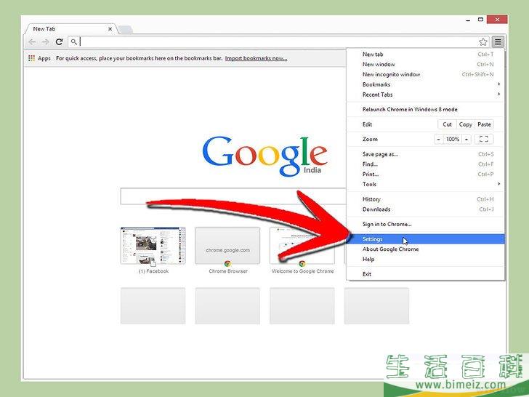Open Help from the menu
The height and width of the screenshot is (397, 529).
click(426, 260)
